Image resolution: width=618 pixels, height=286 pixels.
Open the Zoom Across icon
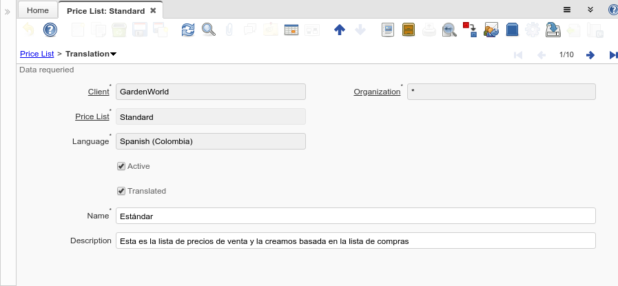point(449,30)
